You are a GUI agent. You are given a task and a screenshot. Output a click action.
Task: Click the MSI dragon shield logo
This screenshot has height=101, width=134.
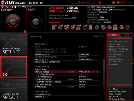click(x=3, y=3)
